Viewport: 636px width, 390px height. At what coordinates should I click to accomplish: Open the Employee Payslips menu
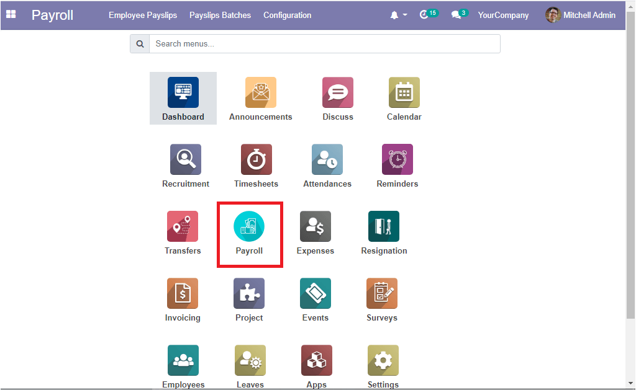click(x=144, y=15)
